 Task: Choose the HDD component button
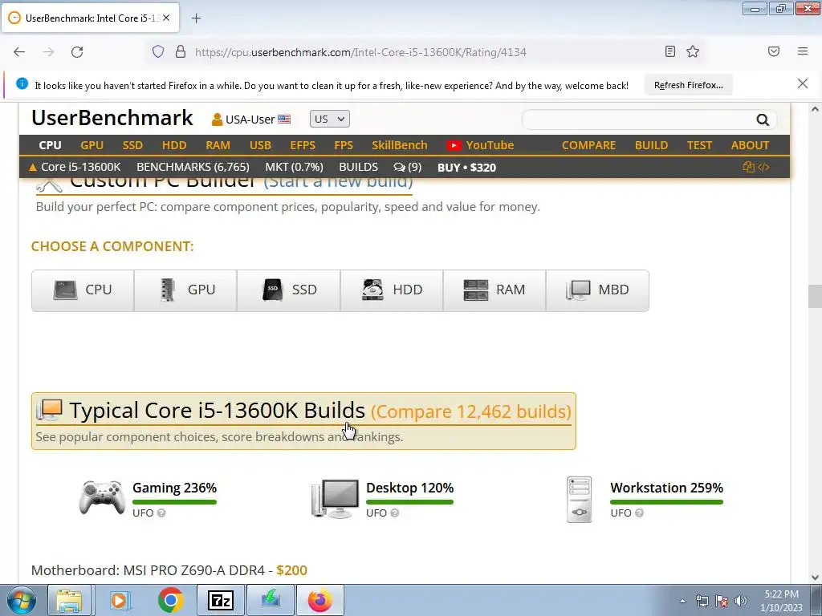(x=392, y=290)
